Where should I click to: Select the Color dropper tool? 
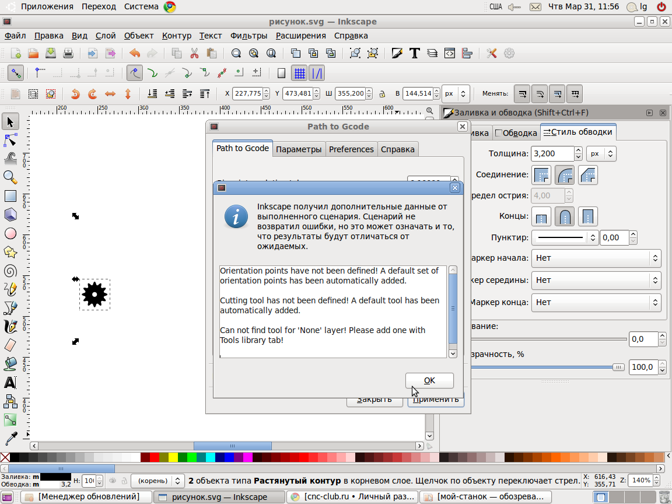(x=10, y=439)
